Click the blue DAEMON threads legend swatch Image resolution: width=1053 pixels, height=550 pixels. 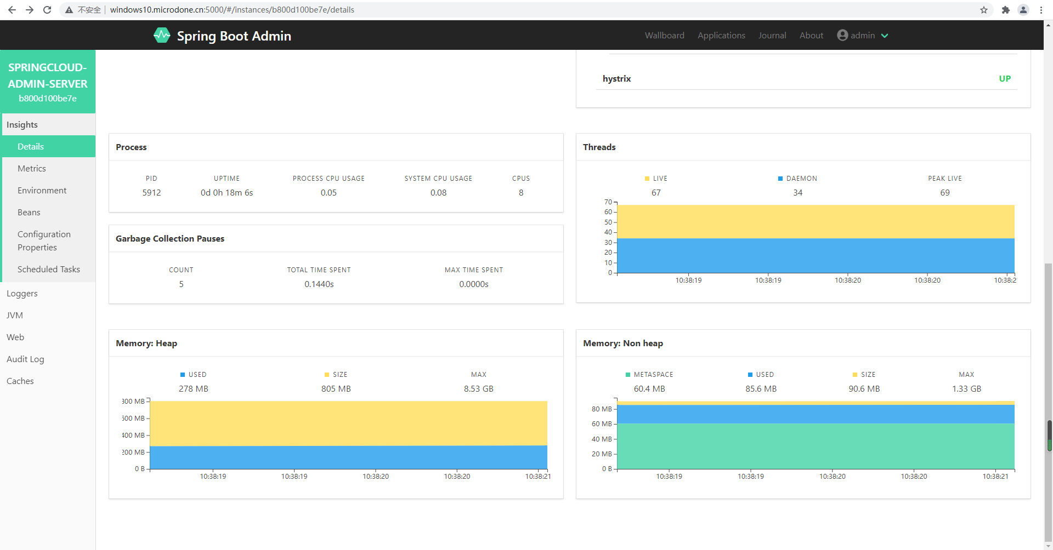(x=780, y=179)
